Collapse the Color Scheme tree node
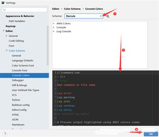Screen dimensions: 159x137 [x=7, y=51]
